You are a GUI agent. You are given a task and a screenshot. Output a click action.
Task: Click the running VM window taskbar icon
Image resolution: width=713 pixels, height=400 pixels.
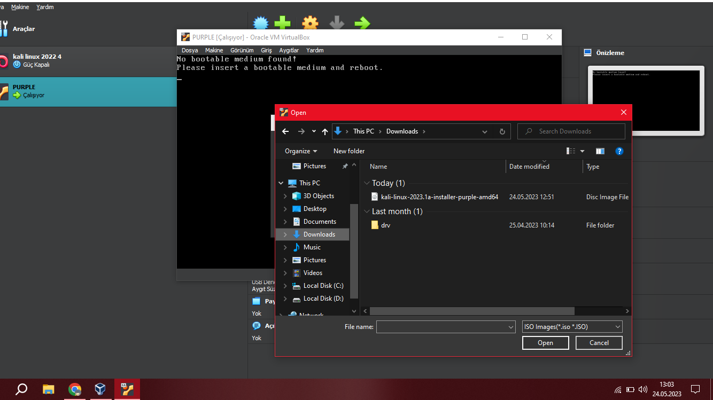[x=127, y=389]
